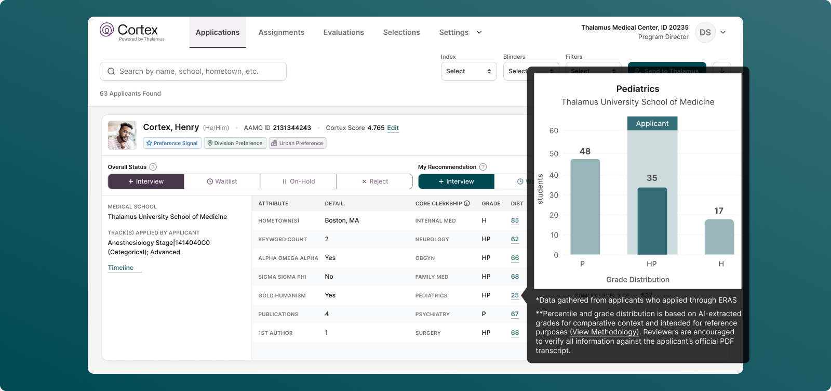Expand the user account chevron
This screenshot has height=391, width=831.
pos(723,32)
